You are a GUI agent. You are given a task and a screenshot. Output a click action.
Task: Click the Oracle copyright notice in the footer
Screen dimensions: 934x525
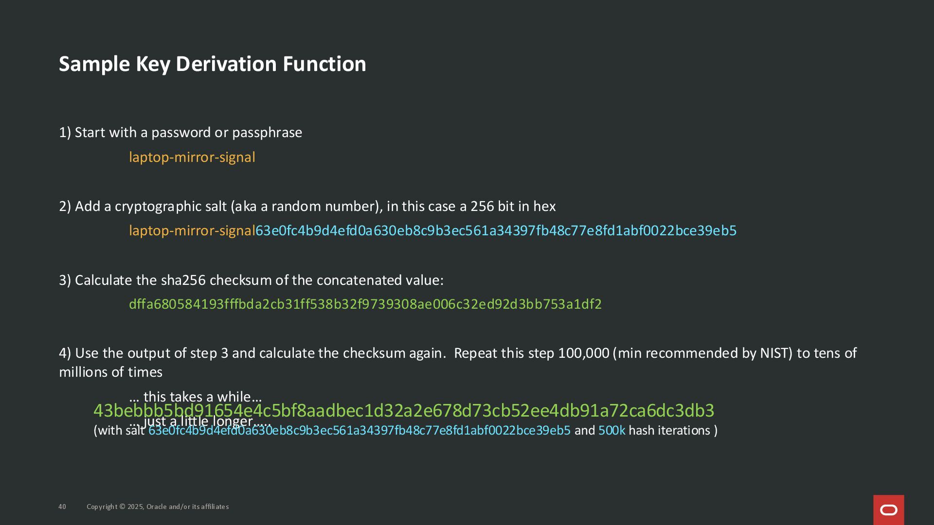158,507
